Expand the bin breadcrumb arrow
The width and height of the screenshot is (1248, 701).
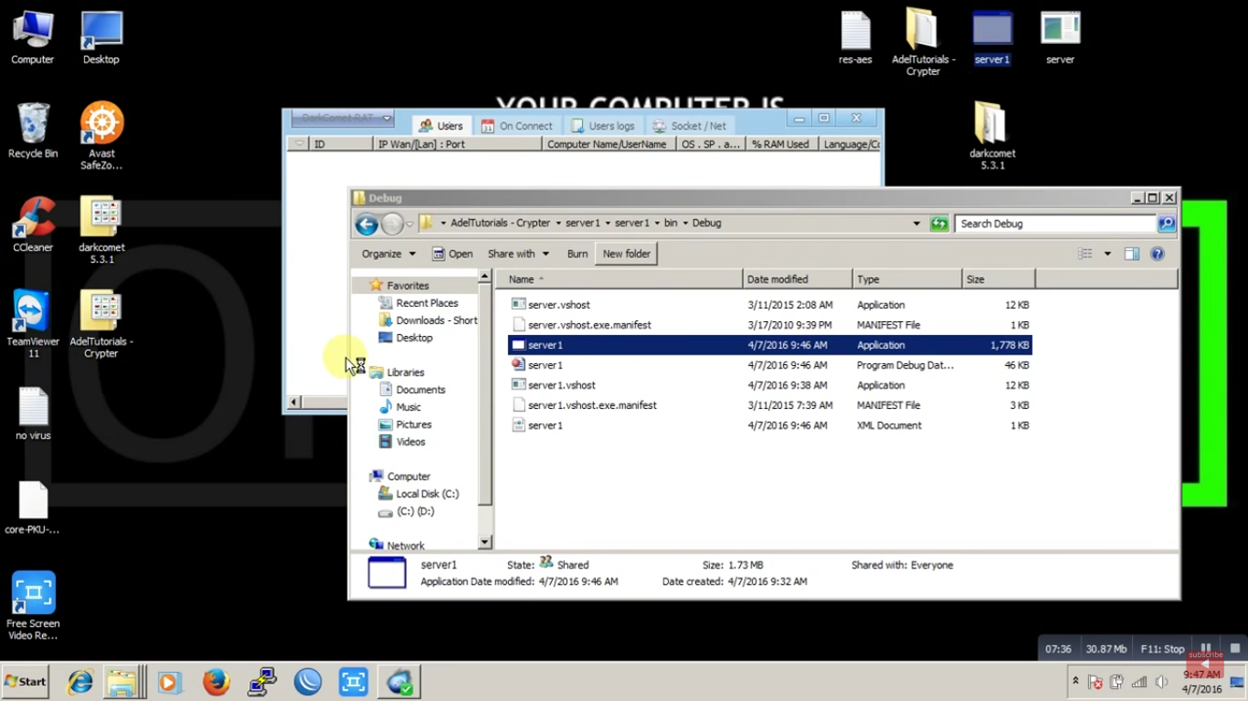click(x=684, y=224)
